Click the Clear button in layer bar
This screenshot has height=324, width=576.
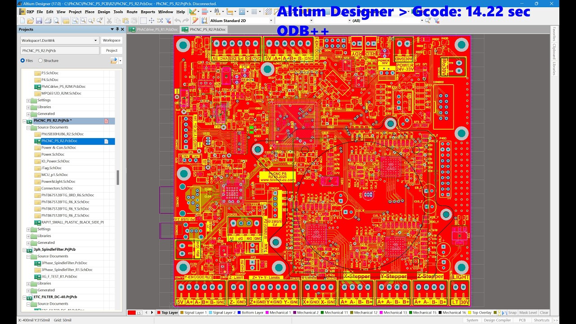click(x=544, y=312)
